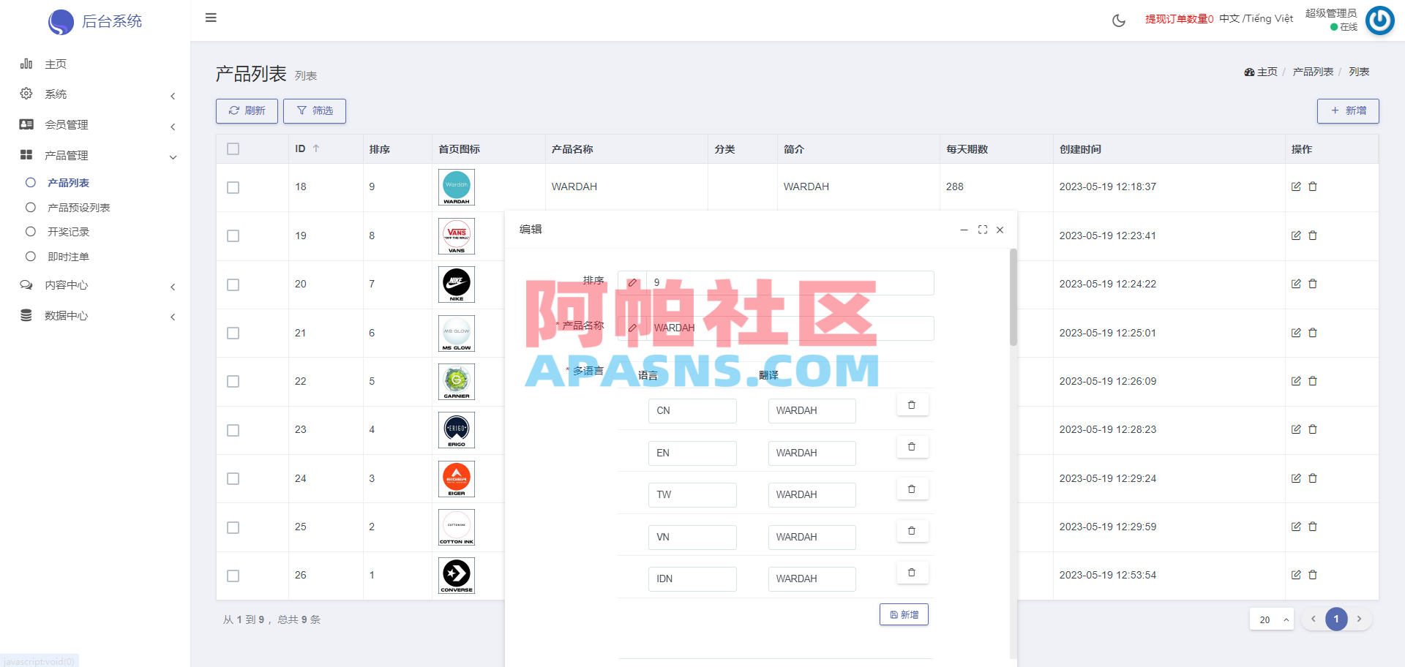The width and height of the screenshot is (1405, 667).
Task: Click the edit icon for product WARDAH row
Action: [x=1295, y=186]
